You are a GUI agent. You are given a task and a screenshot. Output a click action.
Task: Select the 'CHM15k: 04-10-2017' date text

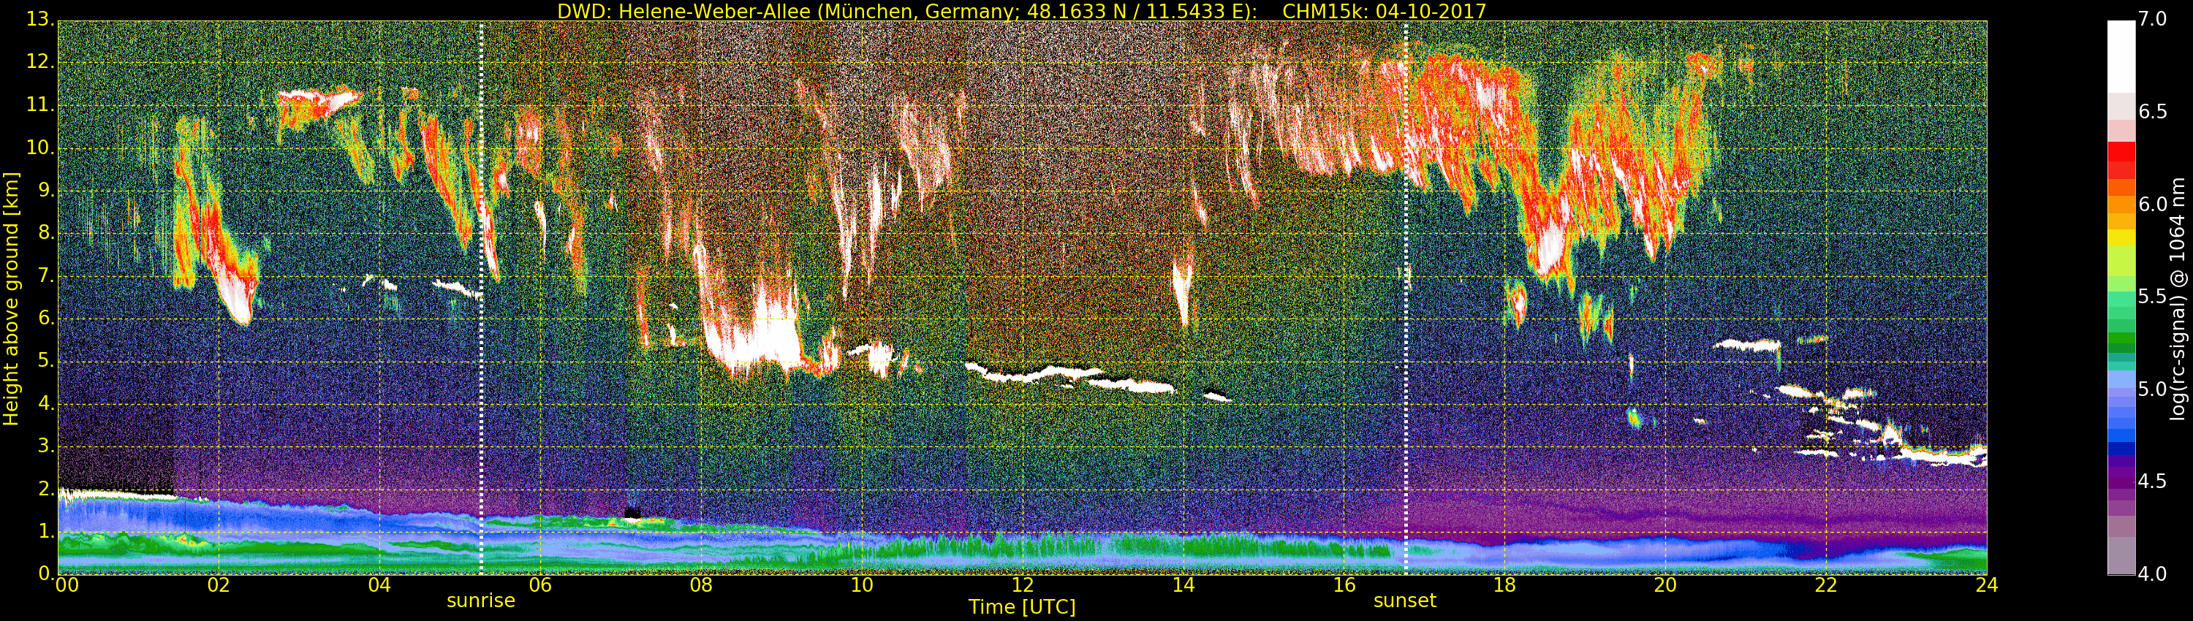1383,11
